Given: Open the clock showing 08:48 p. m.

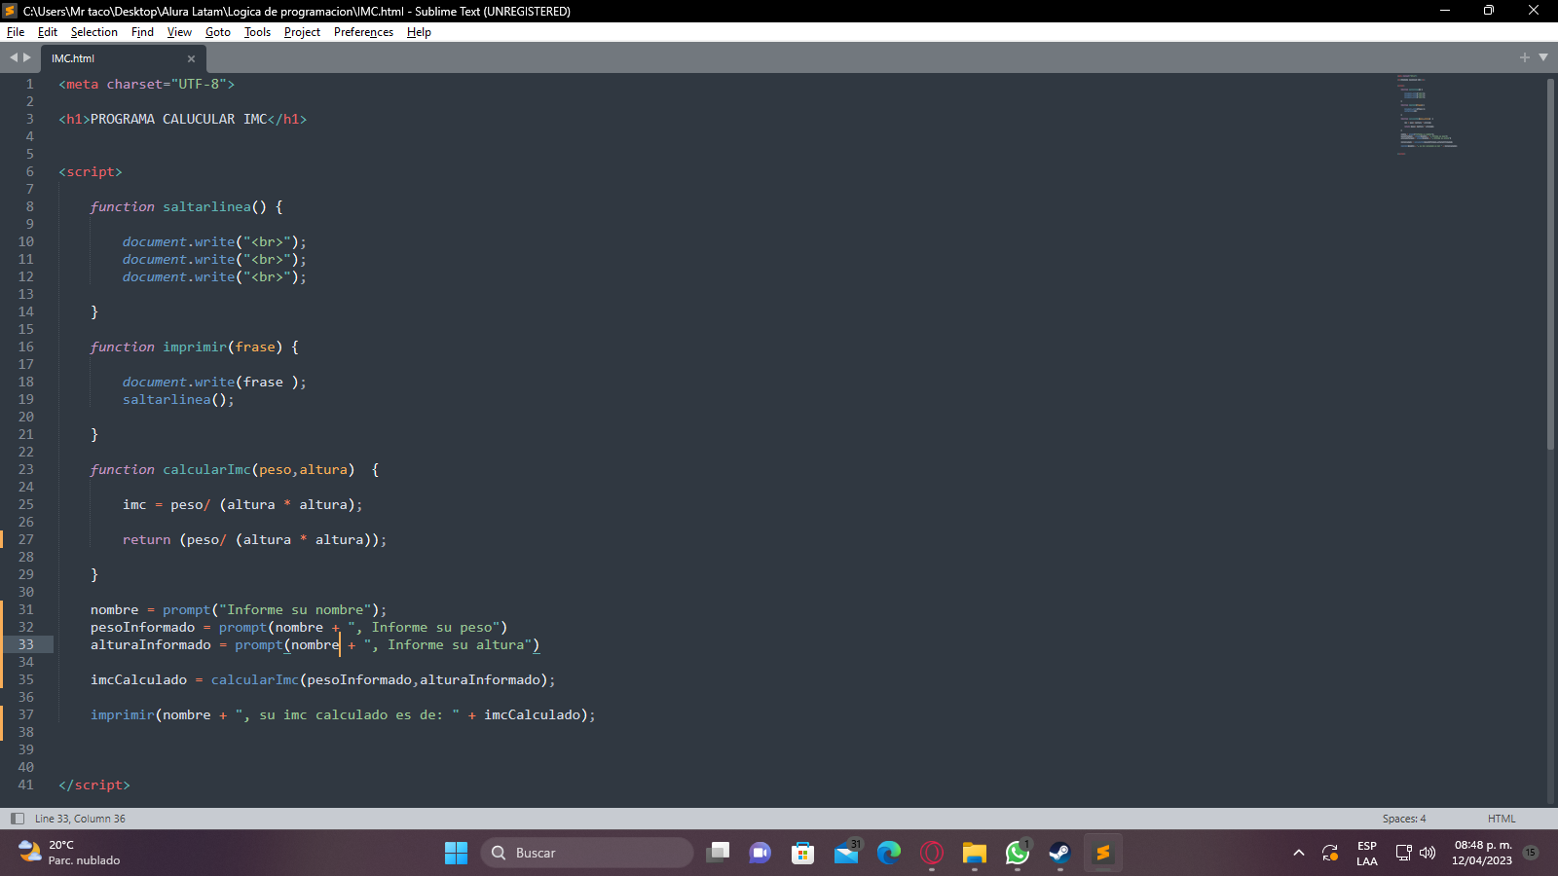Looking at the screenshot, I should (x=1482, y=853).
